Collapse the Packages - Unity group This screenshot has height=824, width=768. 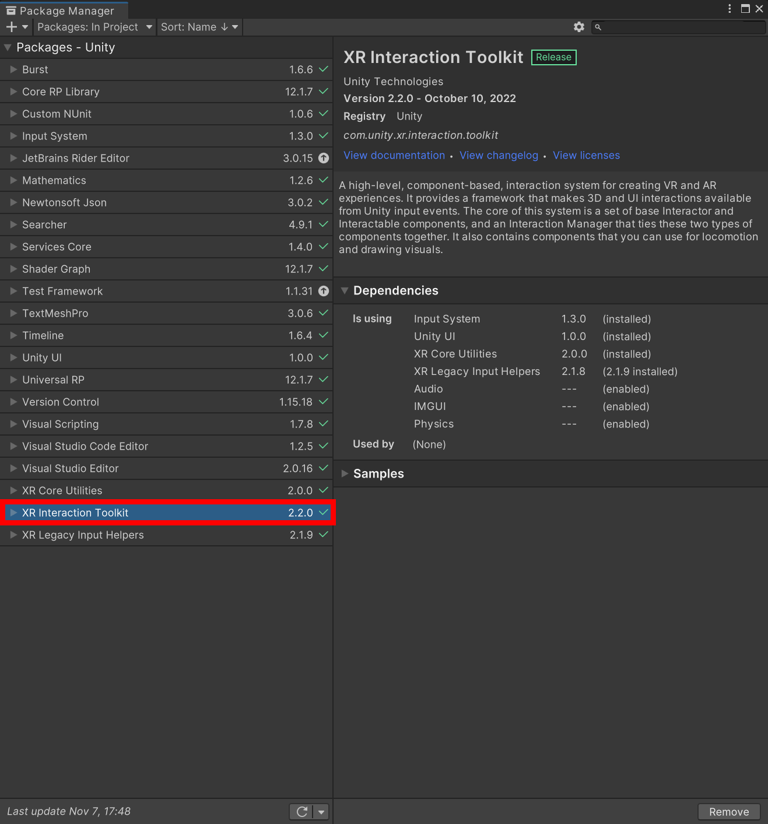8,47
